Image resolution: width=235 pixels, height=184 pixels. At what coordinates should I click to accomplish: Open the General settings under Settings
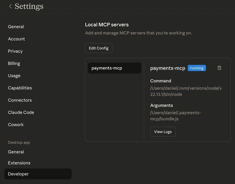(16, 27)
